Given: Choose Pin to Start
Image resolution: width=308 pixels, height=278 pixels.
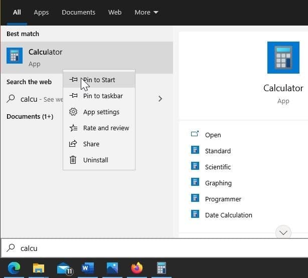Looking at the screenshot, I should 99,80.
